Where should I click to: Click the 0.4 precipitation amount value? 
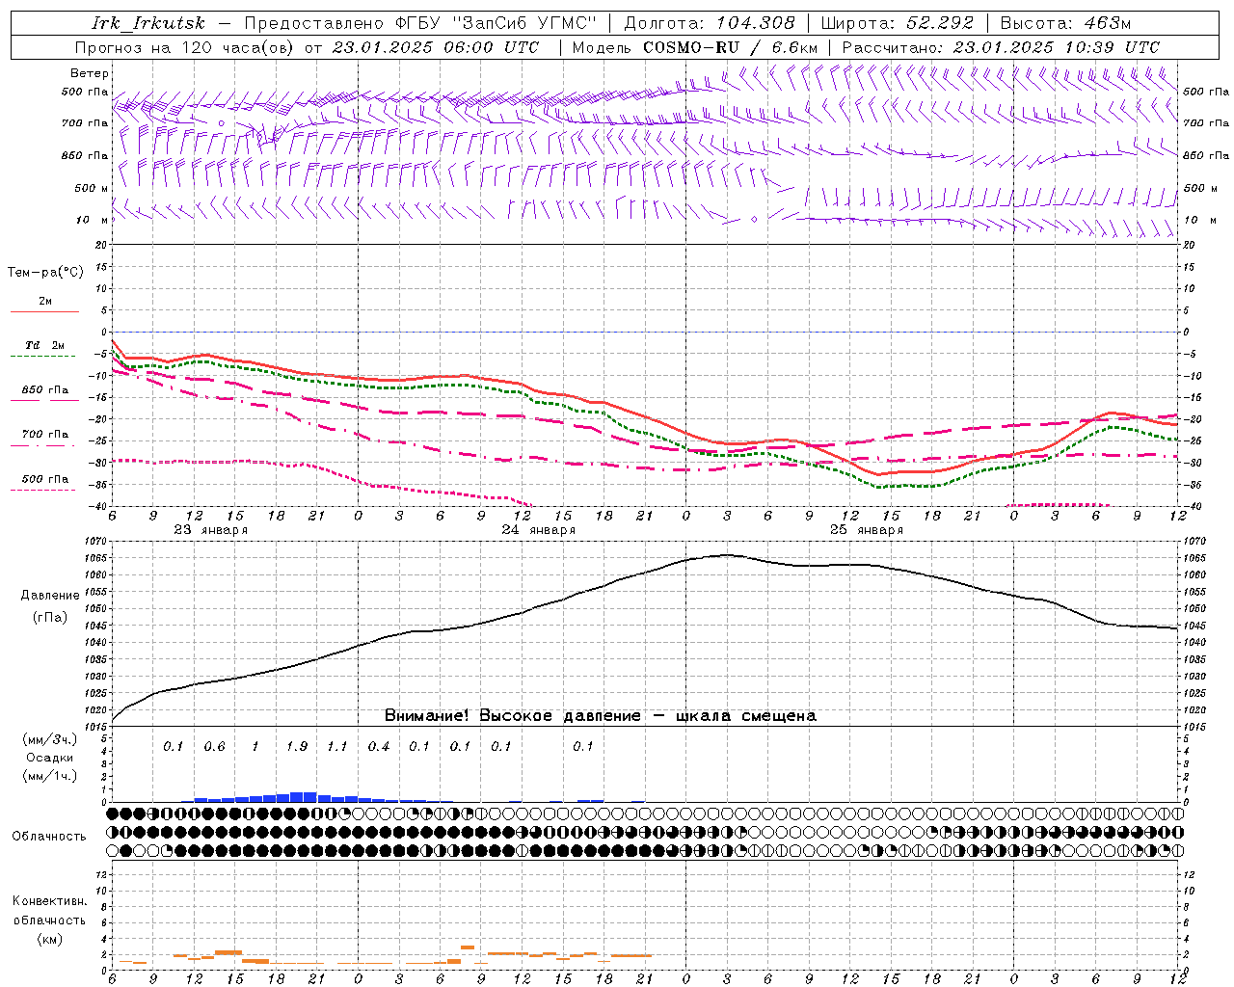[x=379, y=746]
